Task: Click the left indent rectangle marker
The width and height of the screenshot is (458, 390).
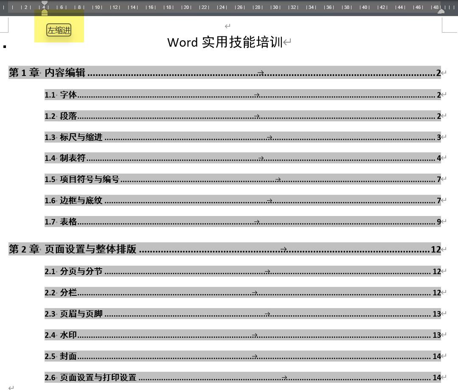Action: coord(45,14)
